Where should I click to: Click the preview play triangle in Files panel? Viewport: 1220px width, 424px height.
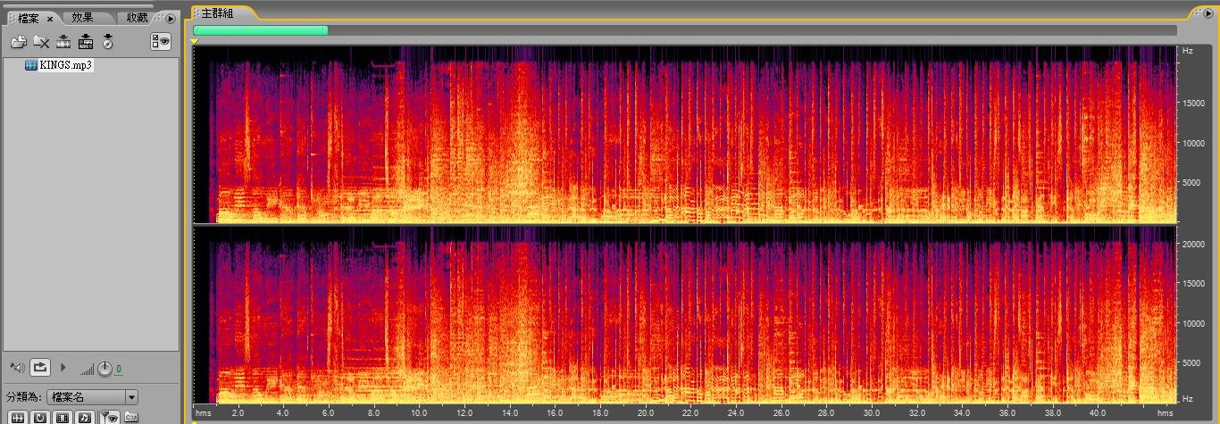[x=63, y=367]
